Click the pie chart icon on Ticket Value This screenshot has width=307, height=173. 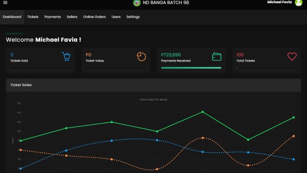click(142, 57)
